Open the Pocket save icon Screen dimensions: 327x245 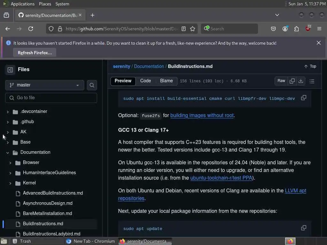point(273,29)
